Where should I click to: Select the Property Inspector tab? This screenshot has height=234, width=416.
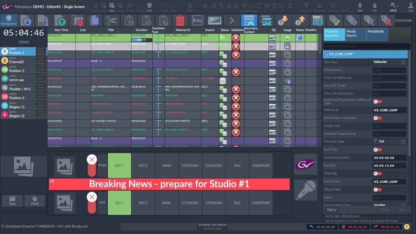coord(334,34)
